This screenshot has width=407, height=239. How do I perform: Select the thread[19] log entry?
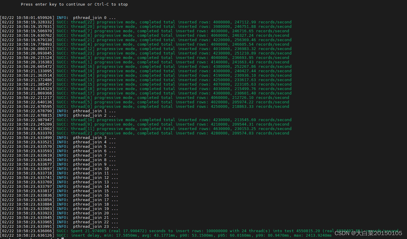[x=146, y=71]
